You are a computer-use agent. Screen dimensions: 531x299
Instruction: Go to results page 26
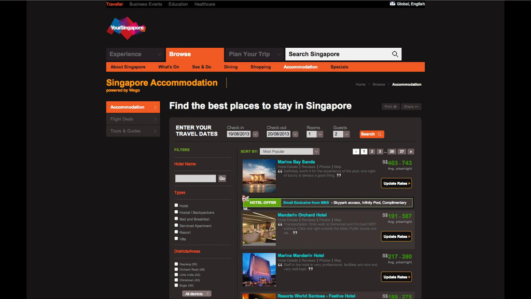point(392,152)
